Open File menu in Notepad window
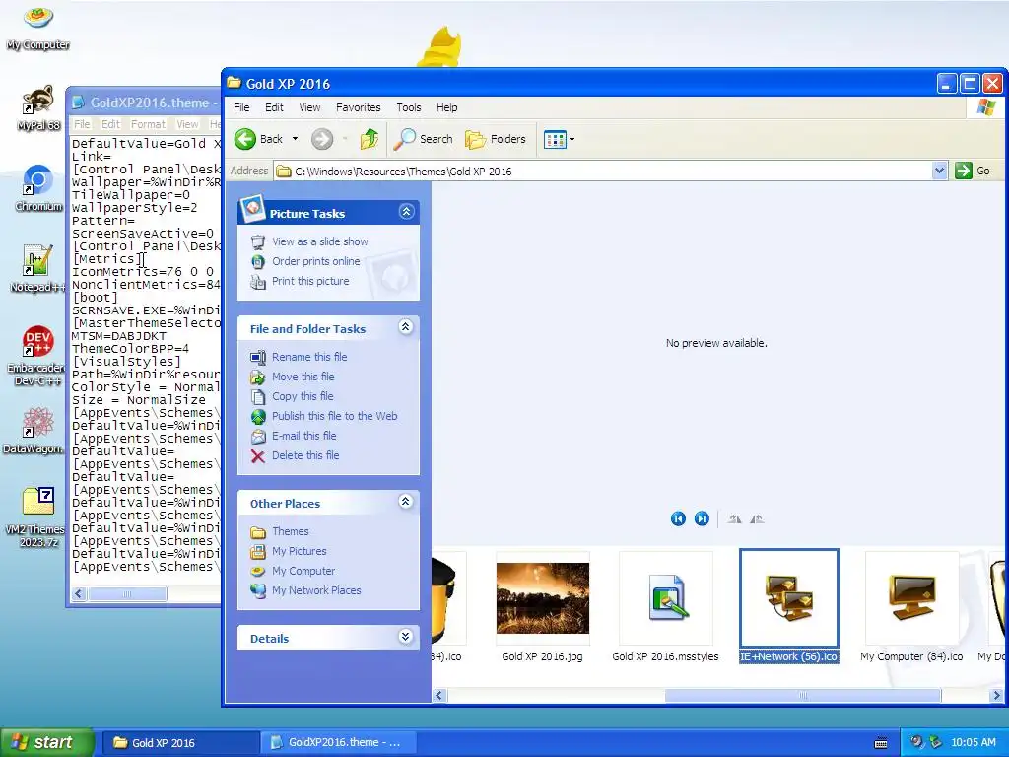 pyautogui.click(x=82, y=124)
